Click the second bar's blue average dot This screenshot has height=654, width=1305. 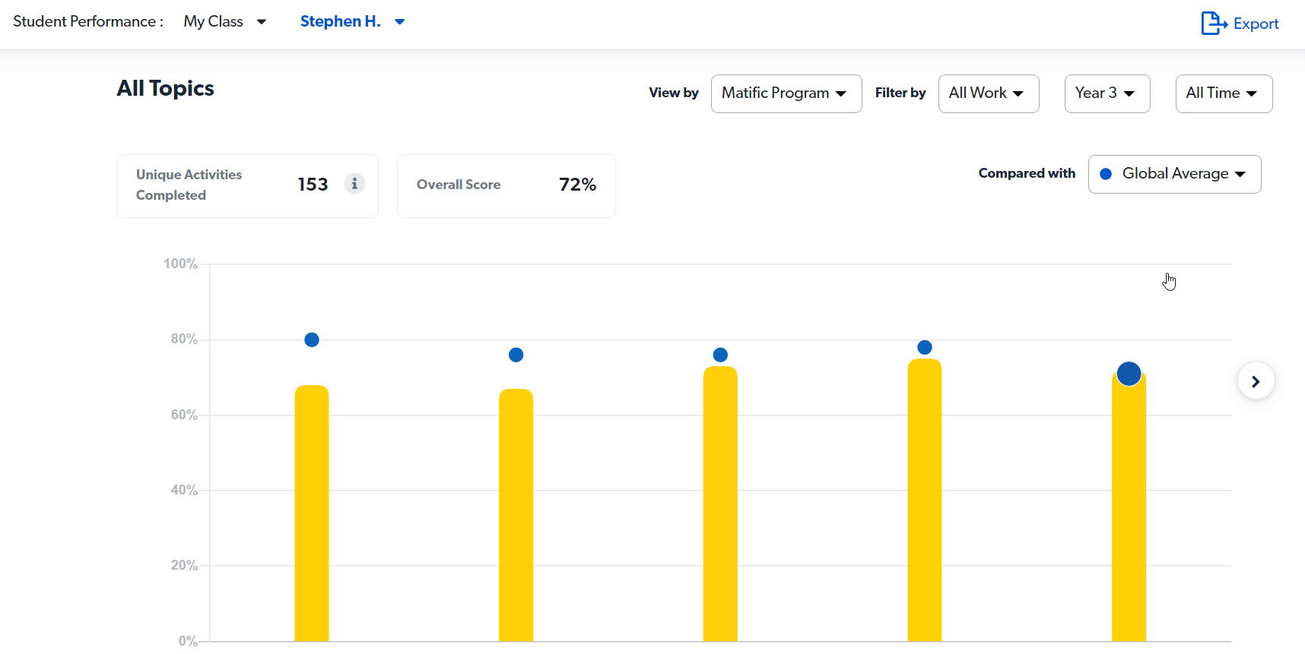click(516, 355)
